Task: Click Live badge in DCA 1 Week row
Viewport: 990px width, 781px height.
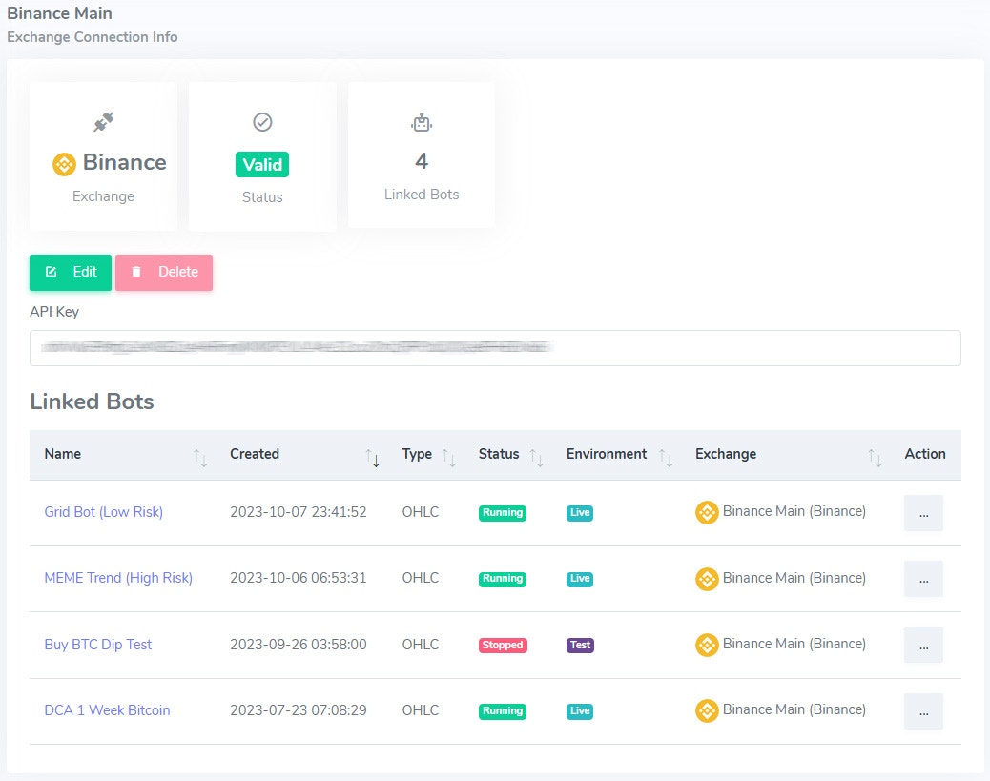Action: [x=580, y=711]
